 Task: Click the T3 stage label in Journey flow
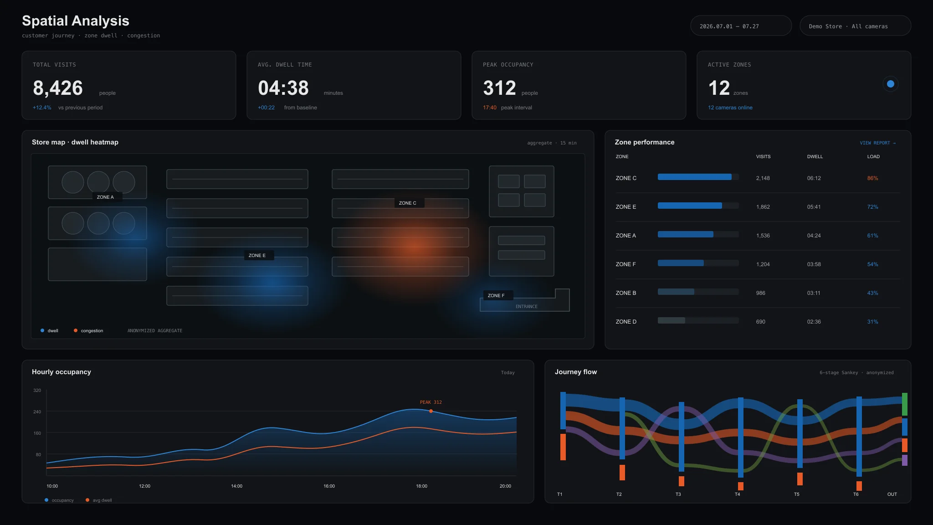[678, 494]
